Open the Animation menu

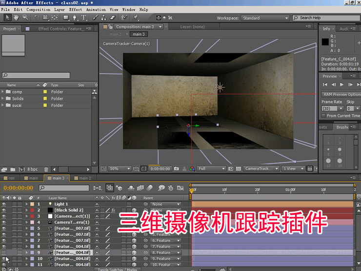point(96,9)
